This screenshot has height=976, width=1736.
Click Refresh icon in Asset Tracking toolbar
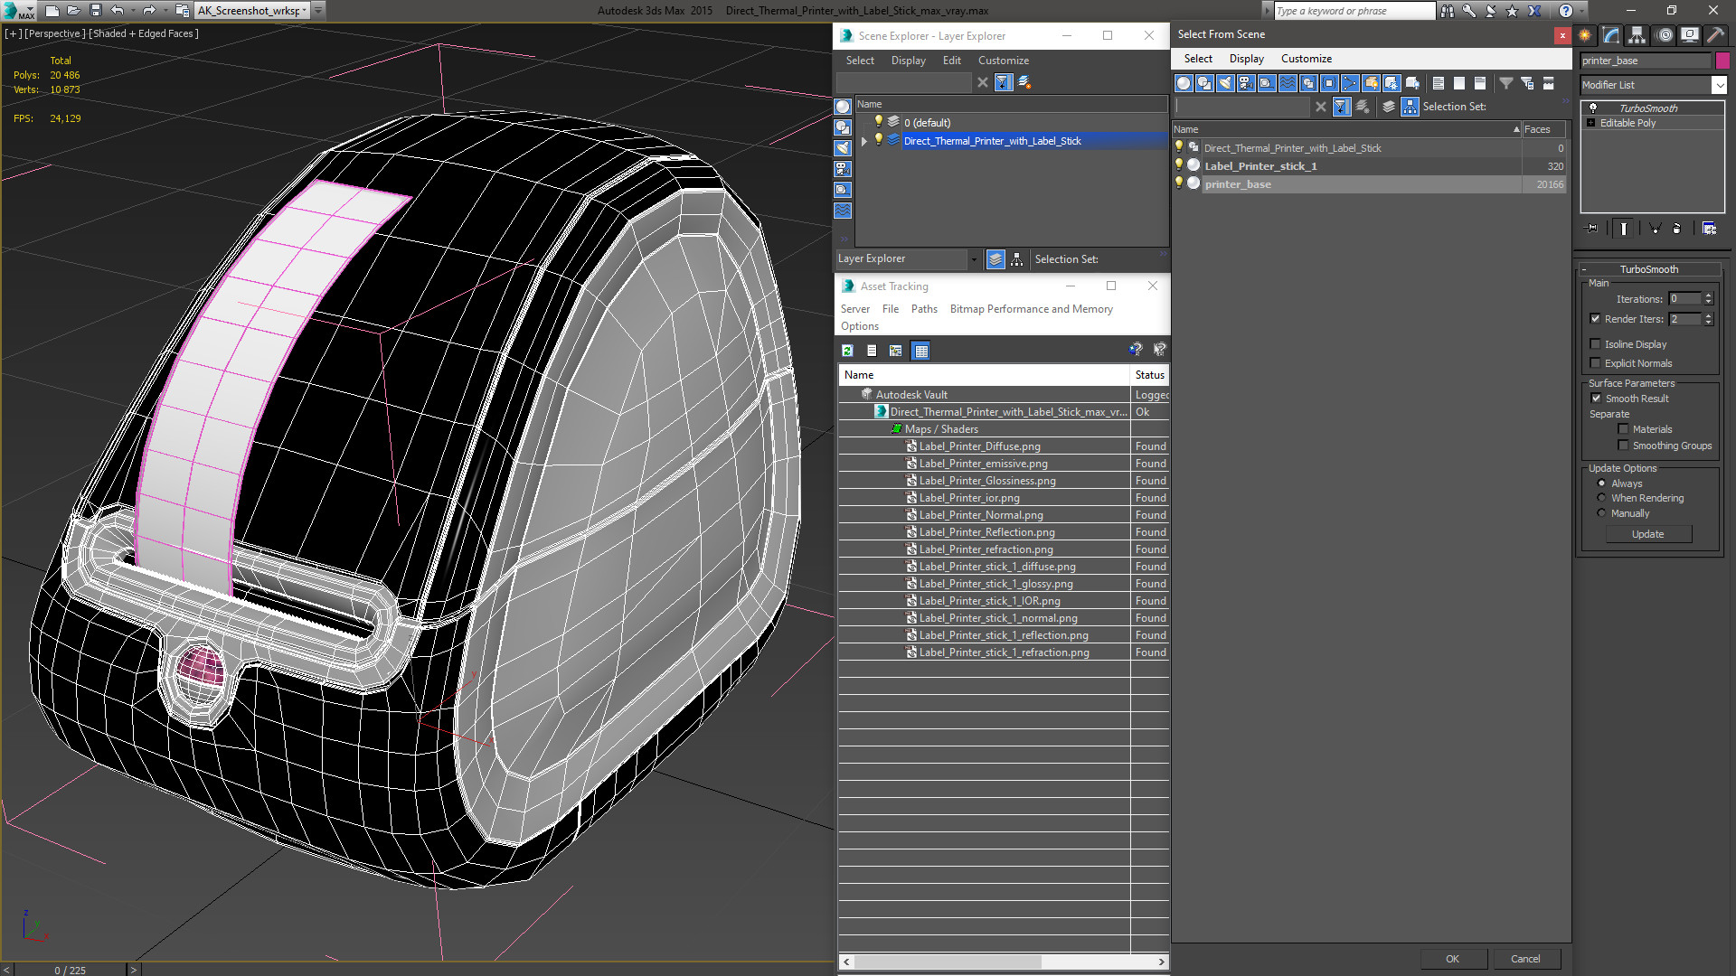click(x=847, y=351)
